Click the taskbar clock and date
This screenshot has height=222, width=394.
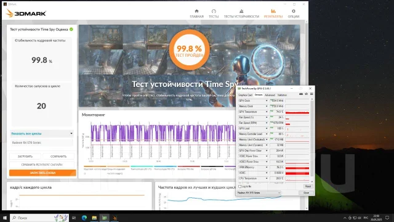(x=376, y=218)
